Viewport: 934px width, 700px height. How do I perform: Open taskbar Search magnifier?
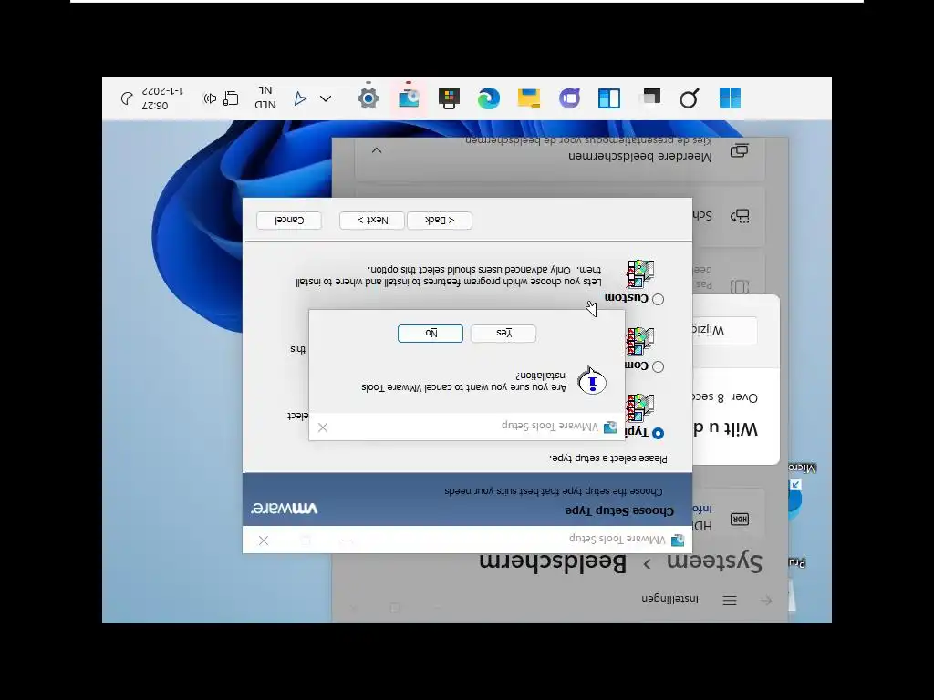(x=689, y=98)
